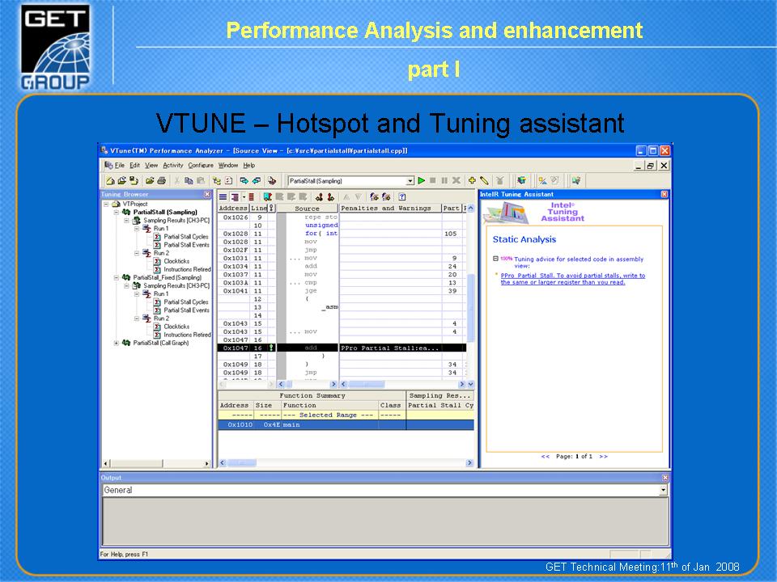Screen dimensions: 777x582
Task: Open the General output category dropdown
Action: [x=663, y=490]
